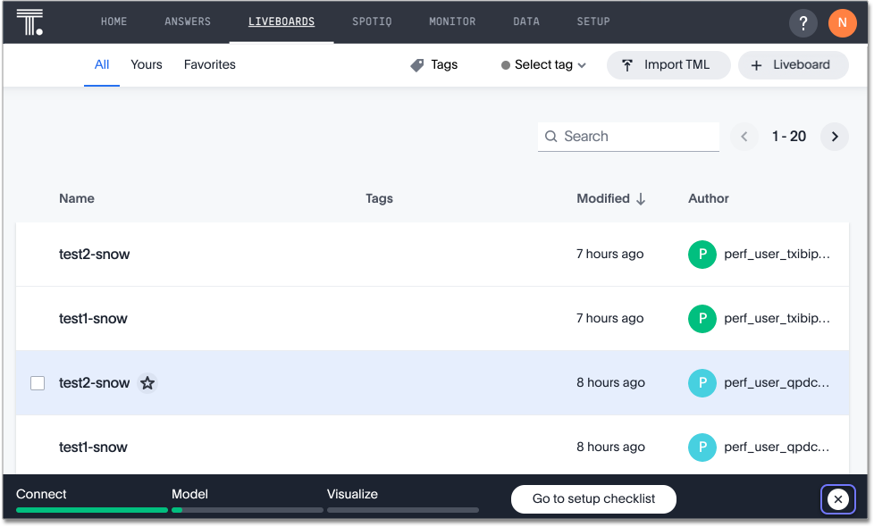Open the help question mark icon
The image size is (874, 527).
pos(803,22)
